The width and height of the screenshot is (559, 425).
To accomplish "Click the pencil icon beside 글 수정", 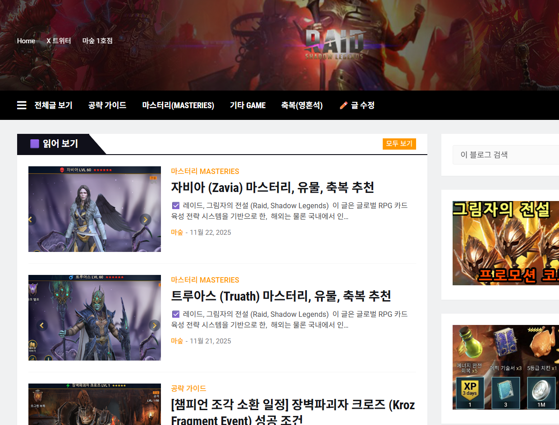I will tap(343, 105).
